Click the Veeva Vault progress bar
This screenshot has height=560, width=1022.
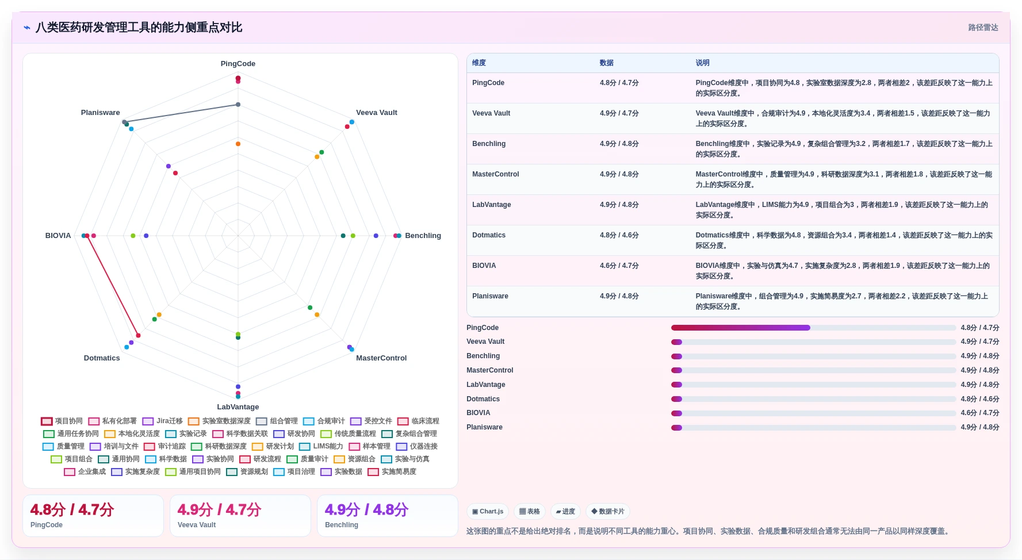(x=813, y=342)
